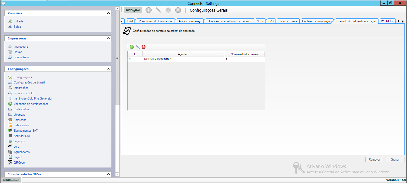Open Configurações de E-mail entry

pyautogui.click(x=29, y=82)
